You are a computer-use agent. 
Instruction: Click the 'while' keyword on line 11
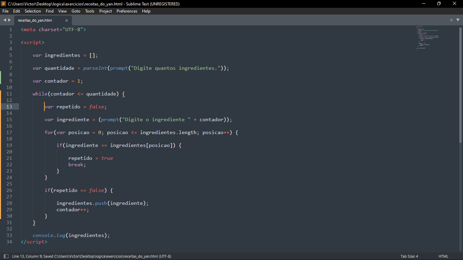40,94
